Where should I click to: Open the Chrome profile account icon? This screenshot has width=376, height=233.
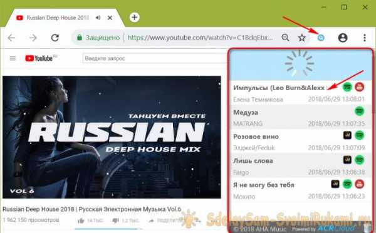pos(343,38)
